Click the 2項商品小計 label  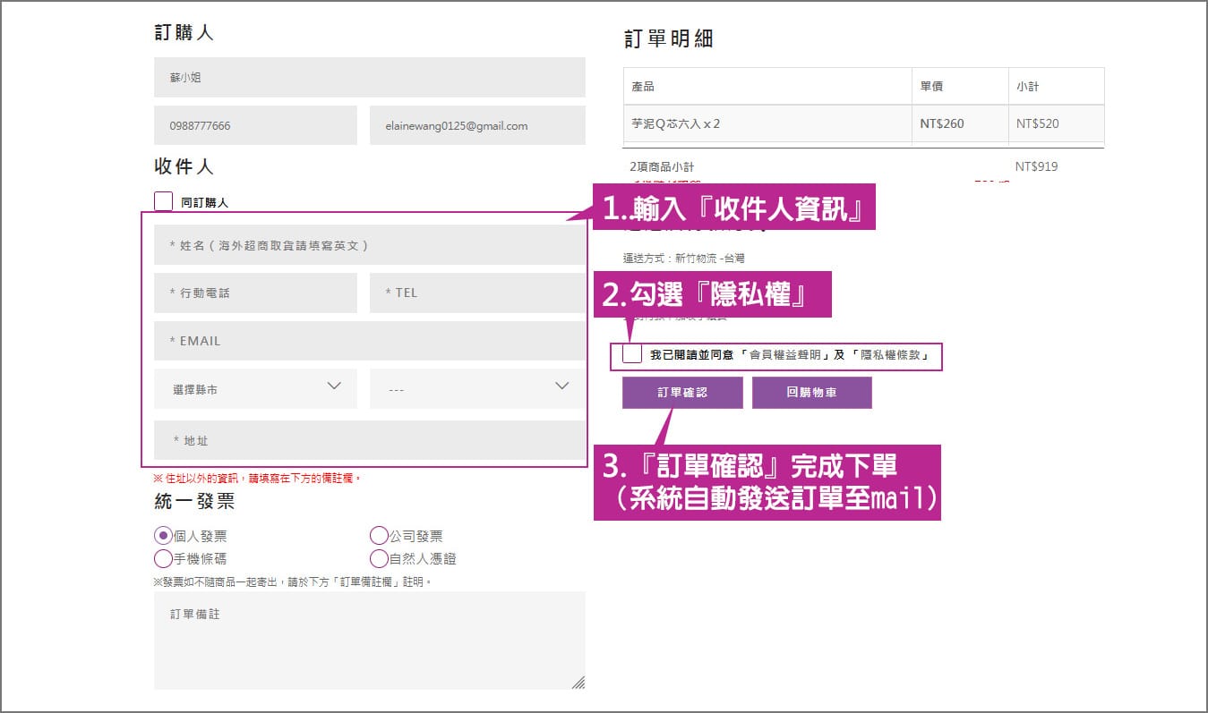point(662,166)
